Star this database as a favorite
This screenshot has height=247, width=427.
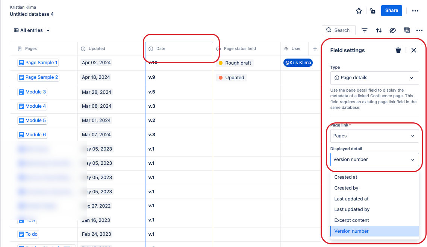359,11
